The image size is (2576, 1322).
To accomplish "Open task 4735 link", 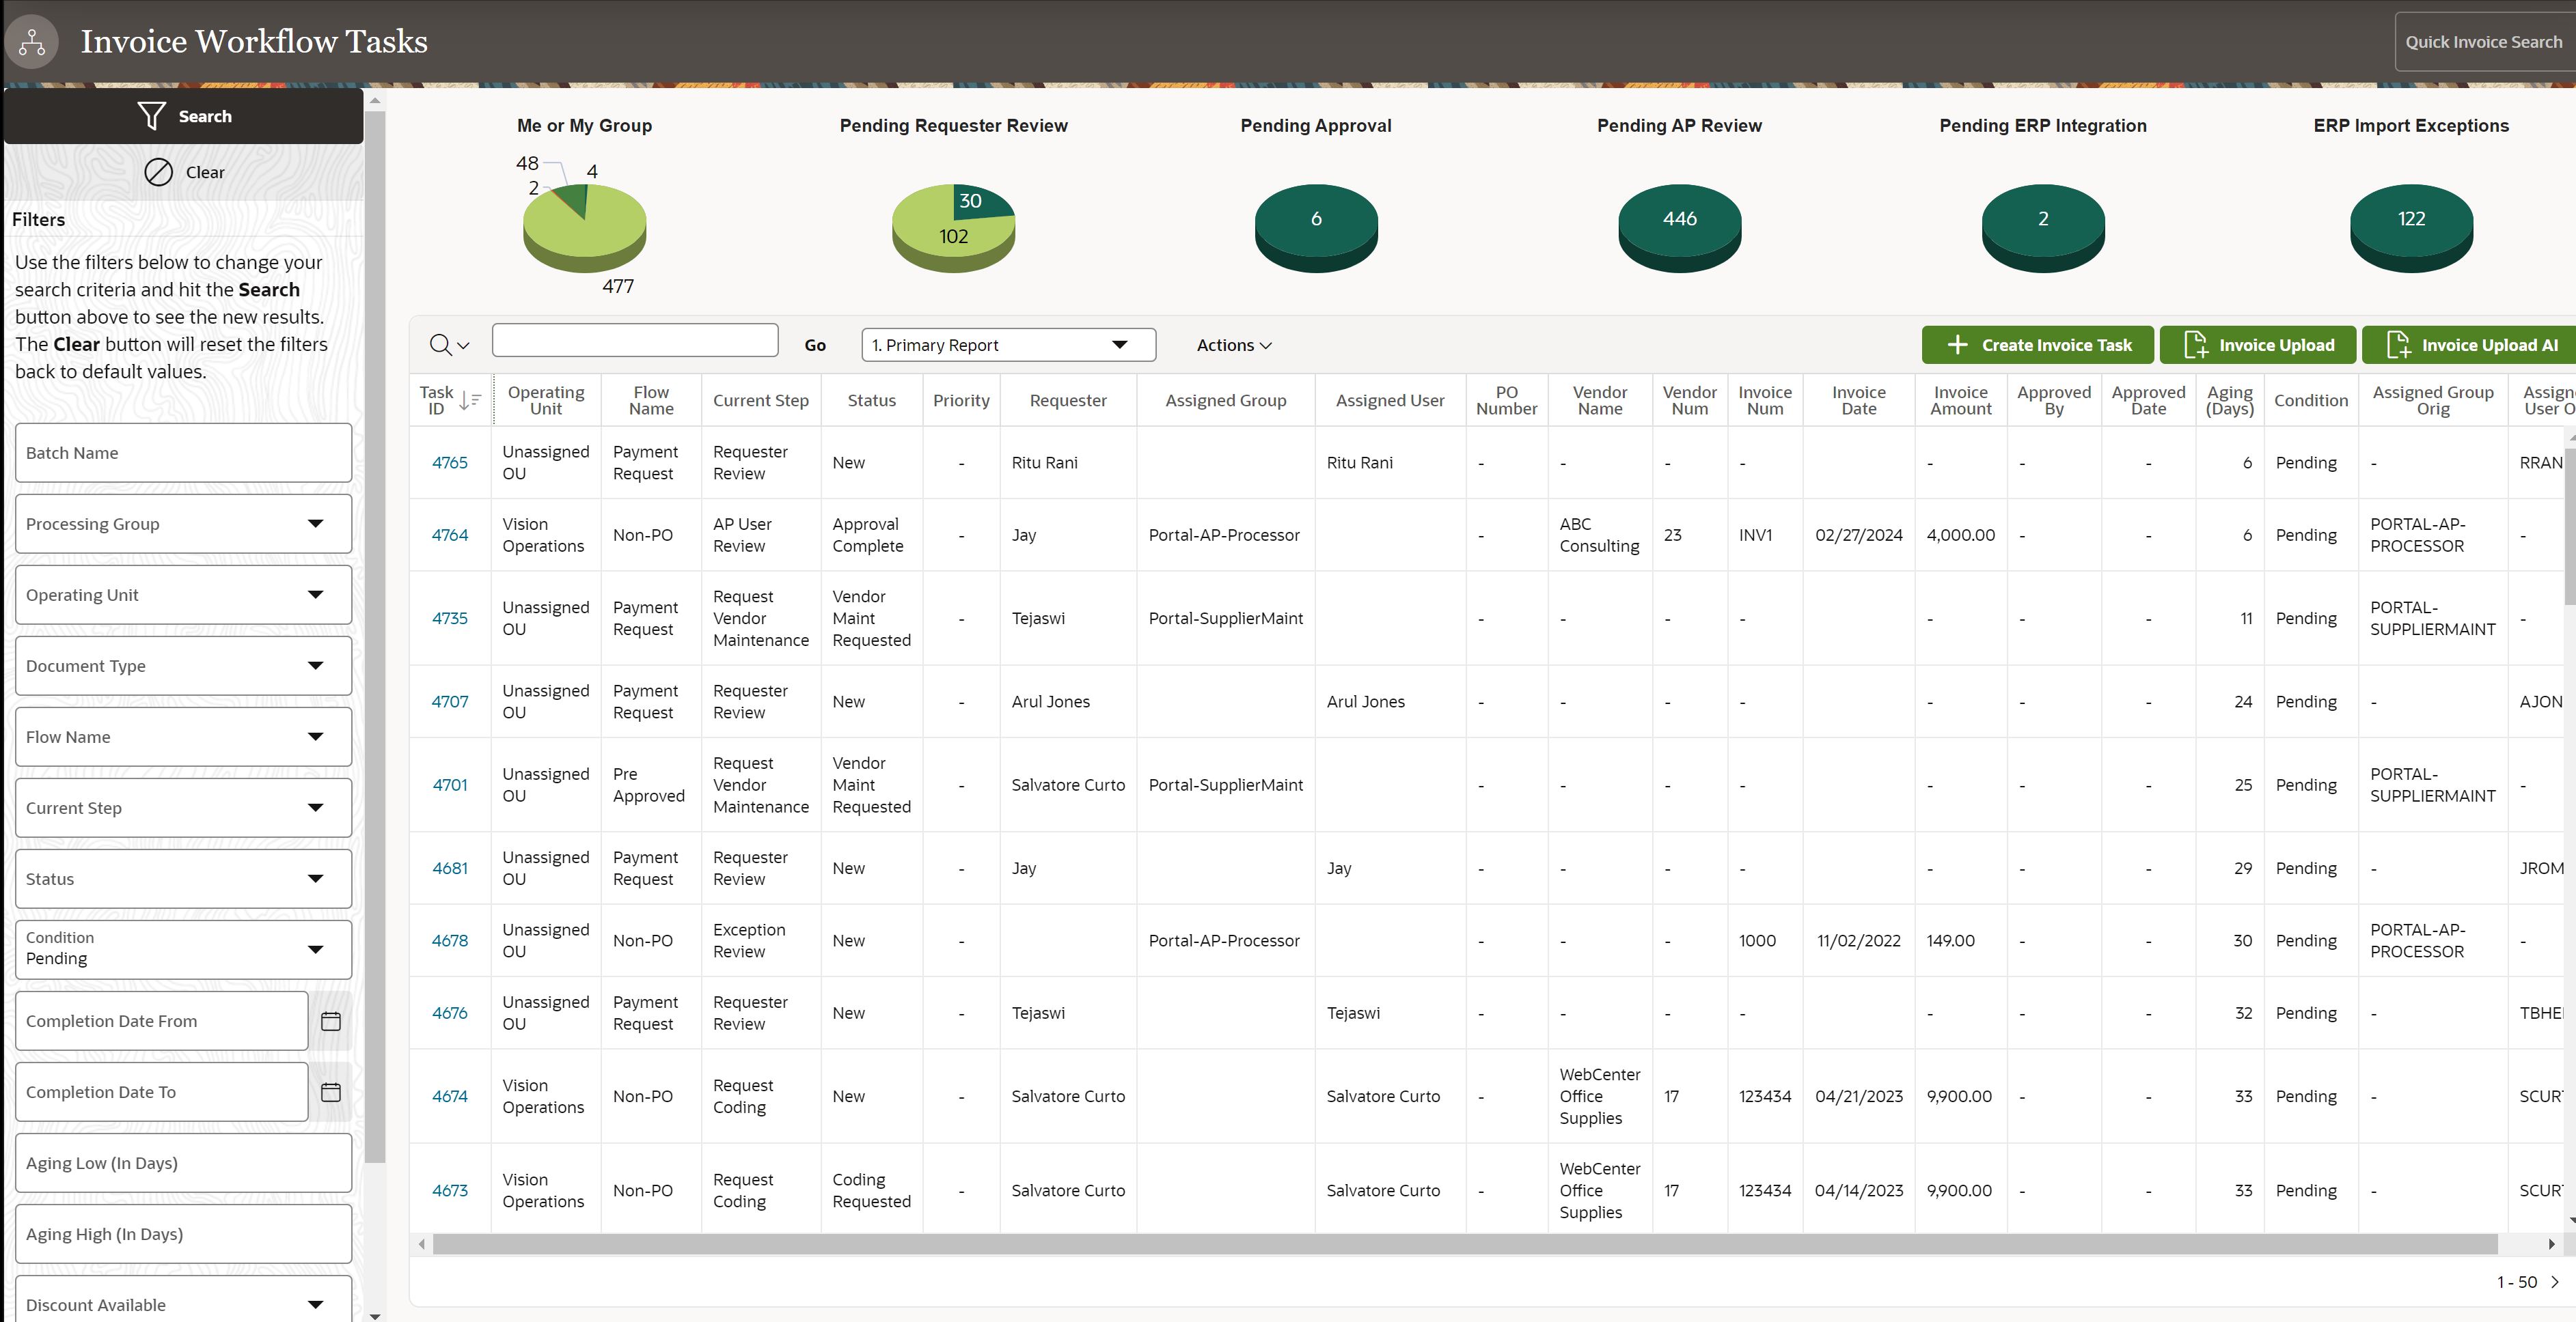I will pos(449,619).
